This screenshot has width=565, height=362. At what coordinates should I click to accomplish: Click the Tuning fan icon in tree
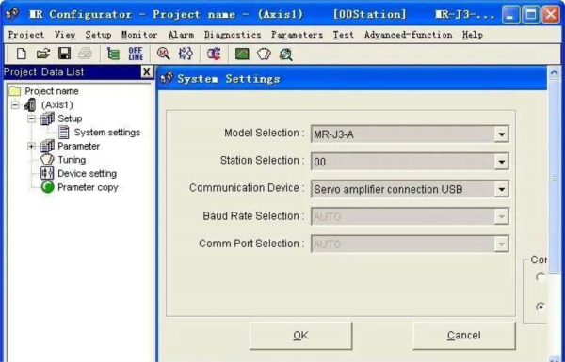coord(47,160)
